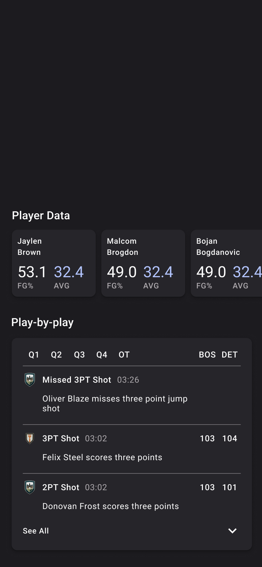Show Q3 plays tab
This screenshot has width=262, height=567.
pos(79,355)
